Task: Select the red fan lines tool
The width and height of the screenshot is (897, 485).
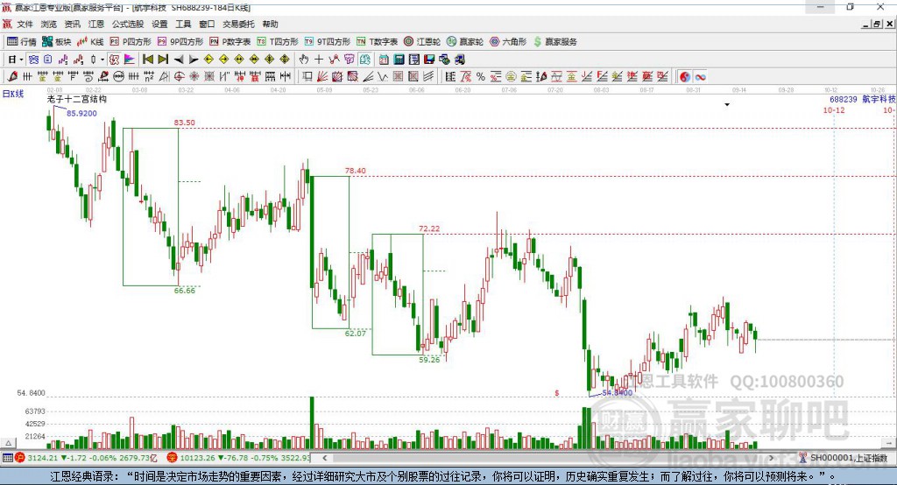Action: tap(322, 77)
